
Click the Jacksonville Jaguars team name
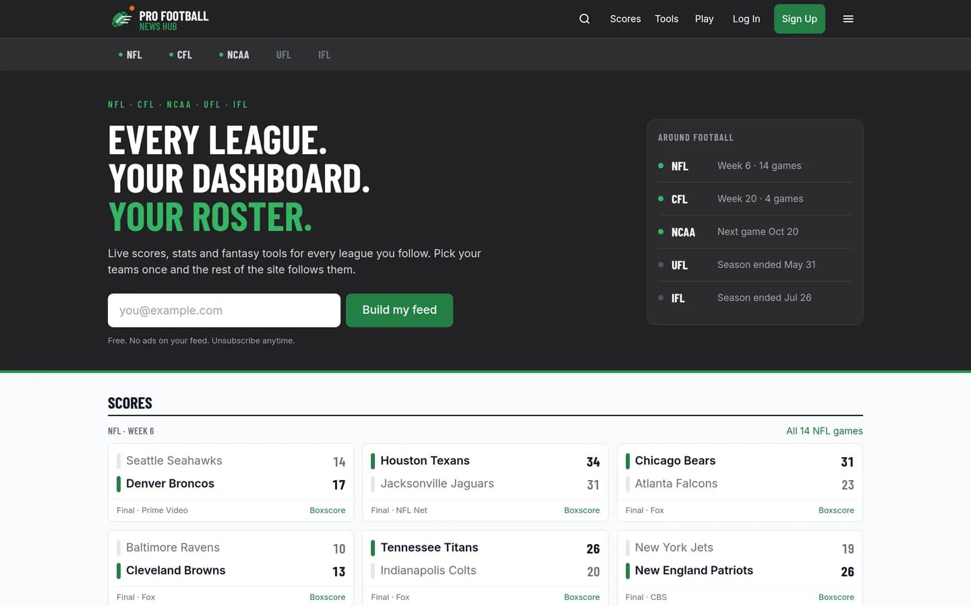click(437, 483)
